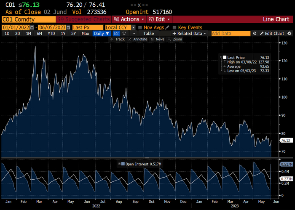Screen dimensions: 295x210
Task: Click the 'Low on 05/03/23' legend row
Action: [x=246, y=71]
